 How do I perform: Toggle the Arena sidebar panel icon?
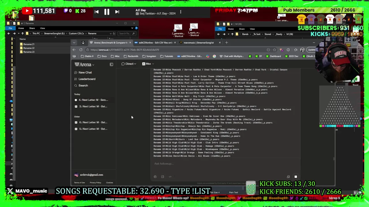pyautogui.click(x=111, y=64)
